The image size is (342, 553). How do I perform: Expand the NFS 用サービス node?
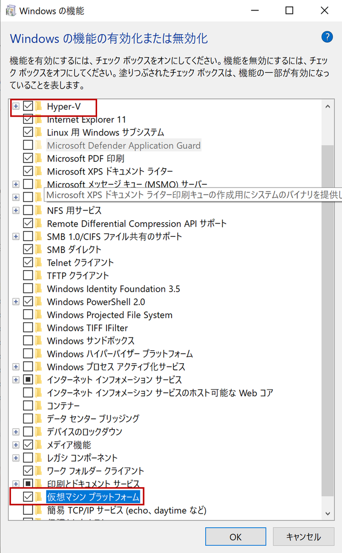[x=16, y=211]
